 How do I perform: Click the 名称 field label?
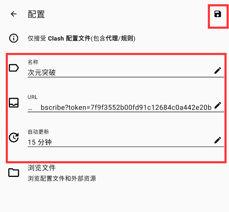coord(33,62)
